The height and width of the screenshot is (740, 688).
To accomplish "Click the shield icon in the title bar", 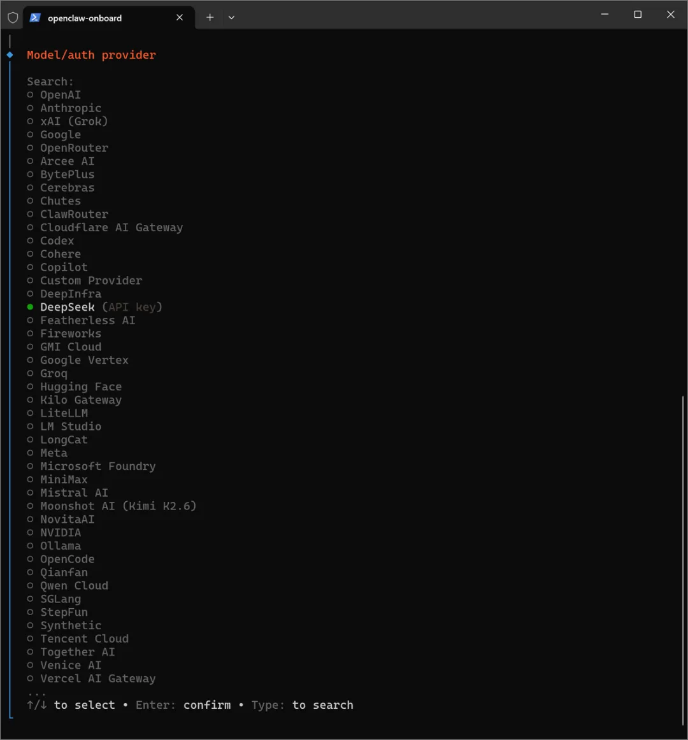I will click(x=13, y=17).
